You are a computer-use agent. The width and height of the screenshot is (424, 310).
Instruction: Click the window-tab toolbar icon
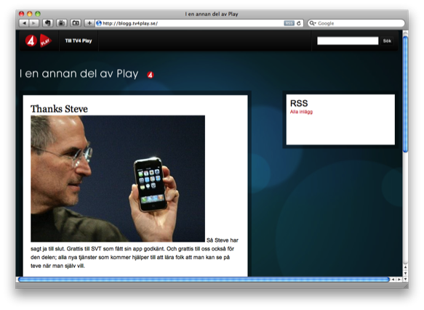coord(76,23)
